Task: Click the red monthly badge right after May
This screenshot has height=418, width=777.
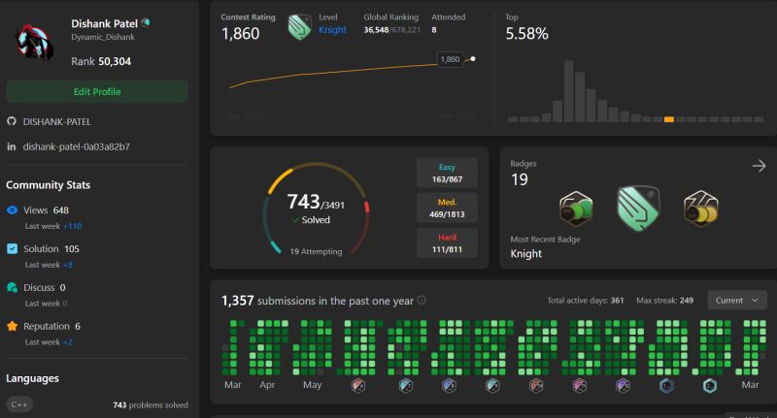Action: point(358,385)
